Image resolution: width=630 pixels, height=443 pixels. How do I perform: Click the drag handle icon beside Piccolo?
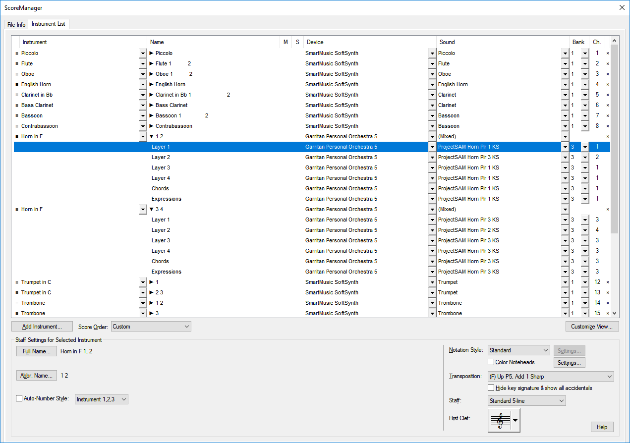pyautogui.click(x=17, y=53)
